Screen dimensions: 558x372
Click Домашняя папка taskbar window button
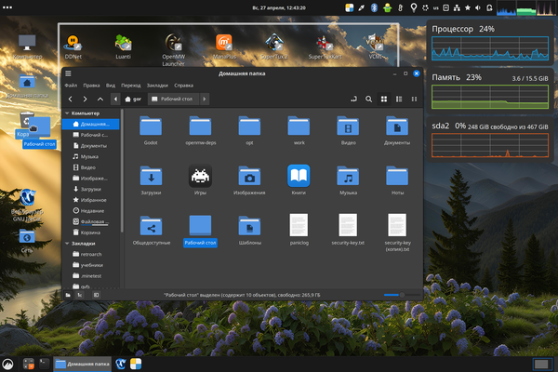tap(82, 363)
